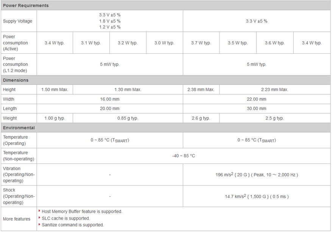Click the 30.00 mm length value
Viewport: 332px width, 232px height.
[x=257, y=109]
